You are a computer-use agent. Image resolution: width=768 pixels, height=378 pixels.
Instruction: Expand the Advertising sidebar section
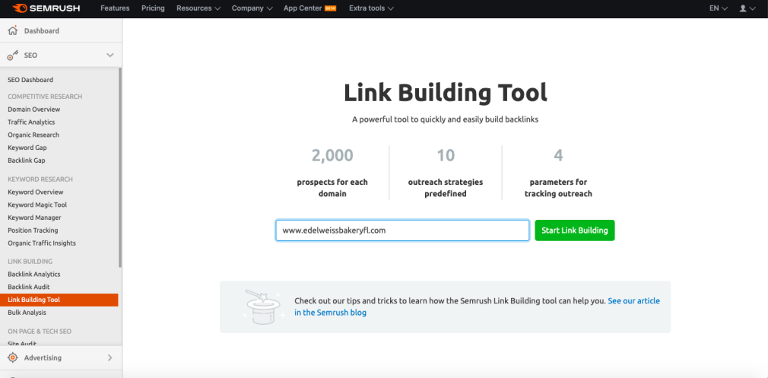[110, 357]
